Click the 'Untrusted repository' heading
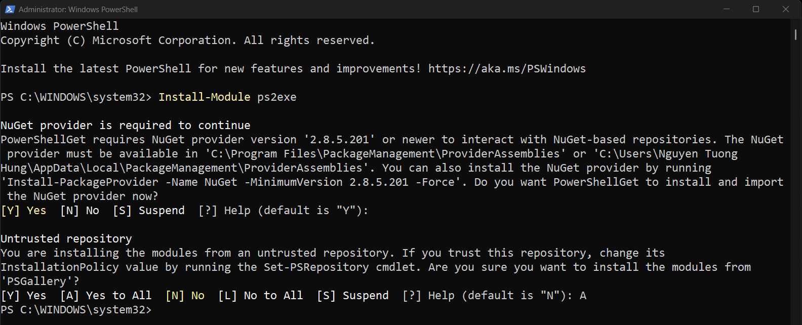The image size is (802, 325). 66,239
